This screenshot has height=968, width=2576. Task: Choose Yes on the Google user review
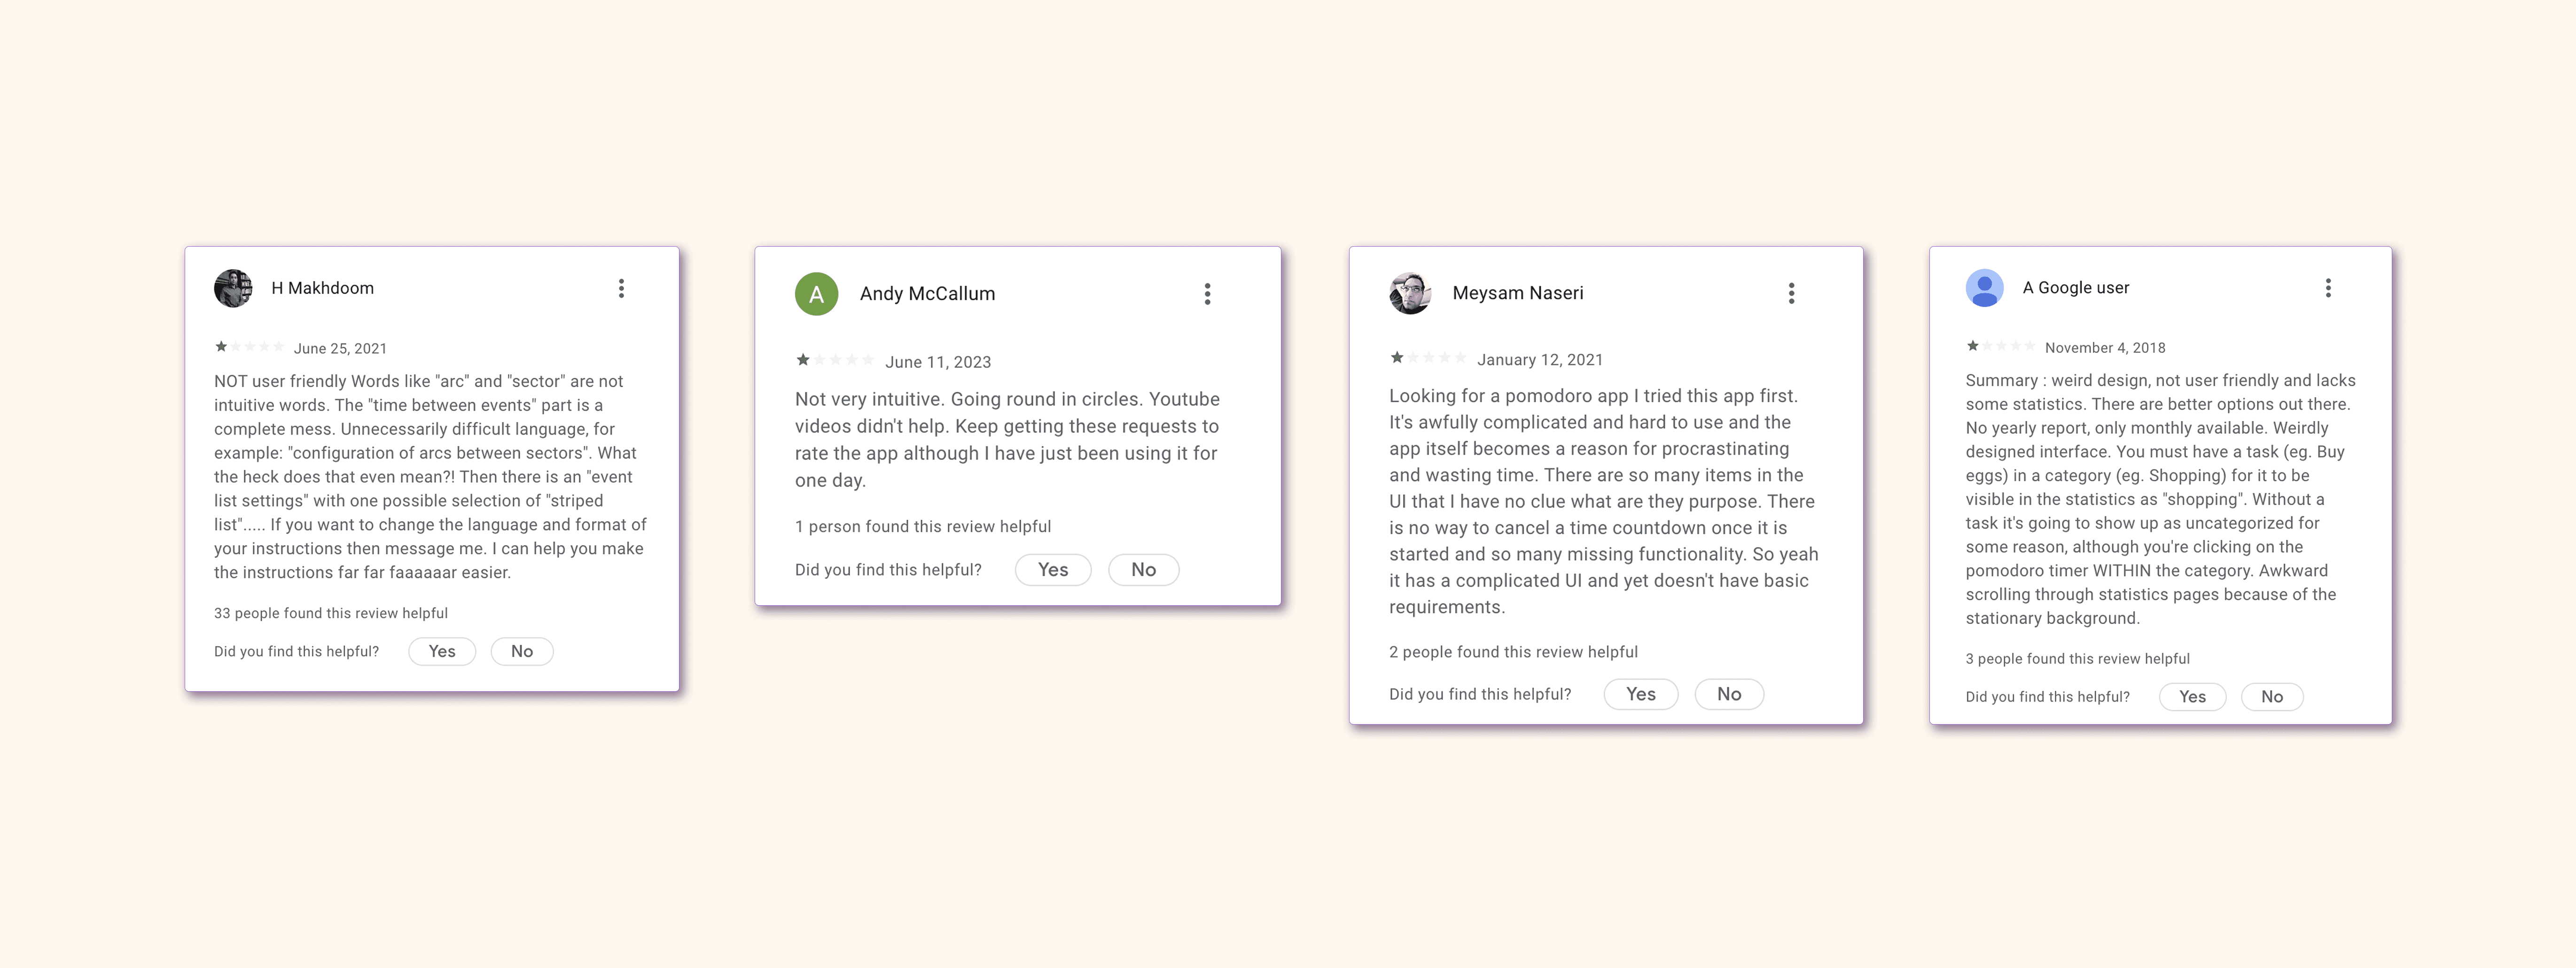click(x=2192, y=697)
